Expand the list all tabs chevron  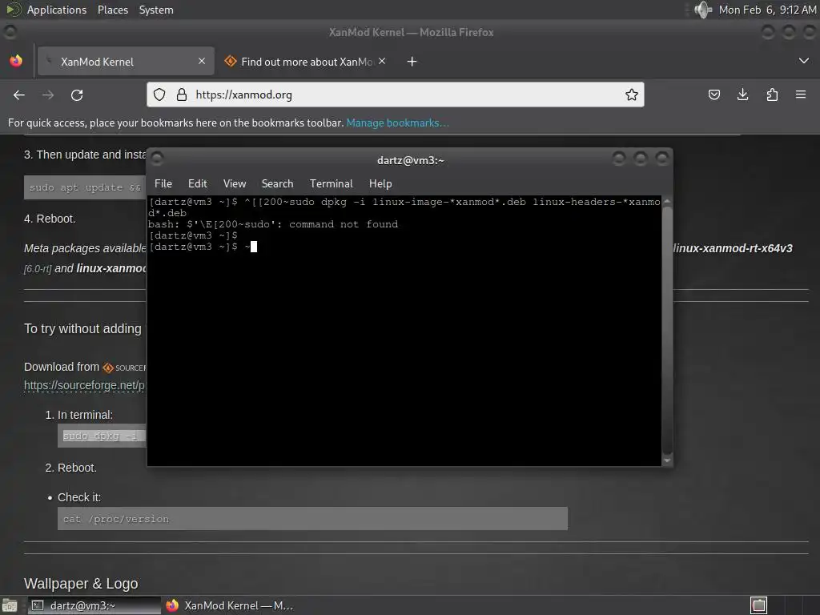pyautogui.click(x=804, y=61)
